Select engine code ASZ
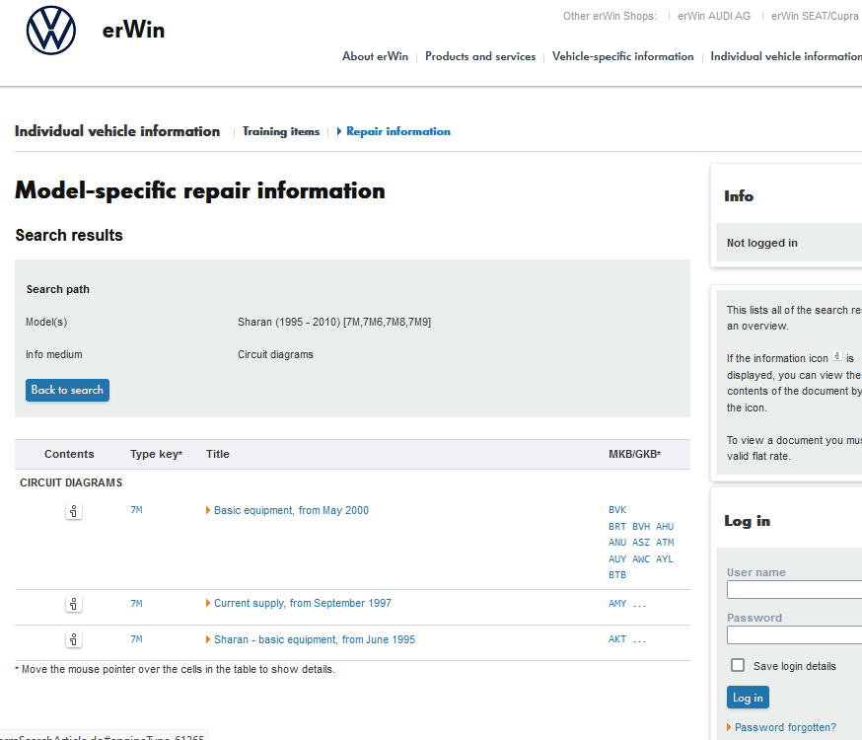The height and width of the screenshot is (740, 862). point(641,542)
